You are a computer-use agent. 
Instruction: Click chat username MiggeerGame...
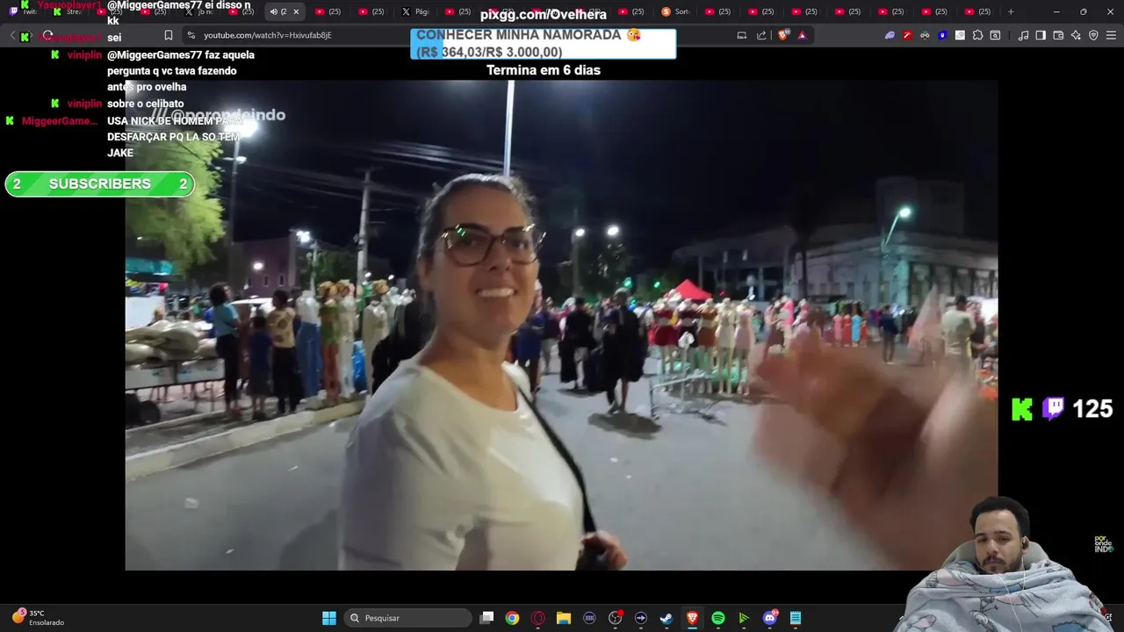[x=60, y=121]
